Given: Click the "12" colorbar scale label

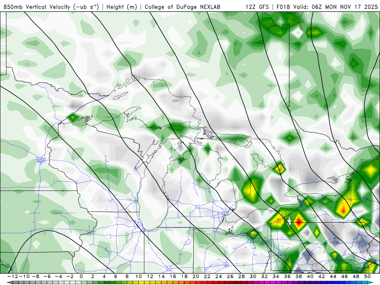Looking at the screenshot, I should [x=150, y=276].
